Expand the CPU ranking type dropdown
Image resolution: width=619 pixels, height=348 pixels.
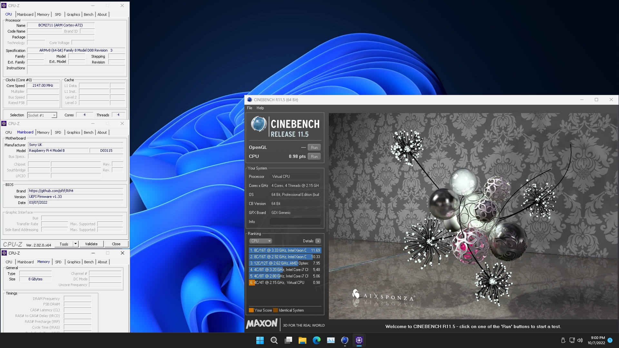tap(260, 241)
